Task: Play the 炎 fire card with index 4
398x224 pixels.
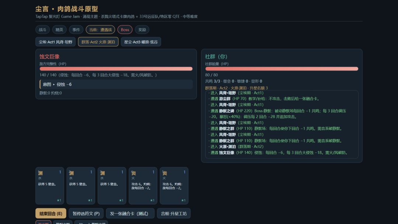Action: point(143,186)
